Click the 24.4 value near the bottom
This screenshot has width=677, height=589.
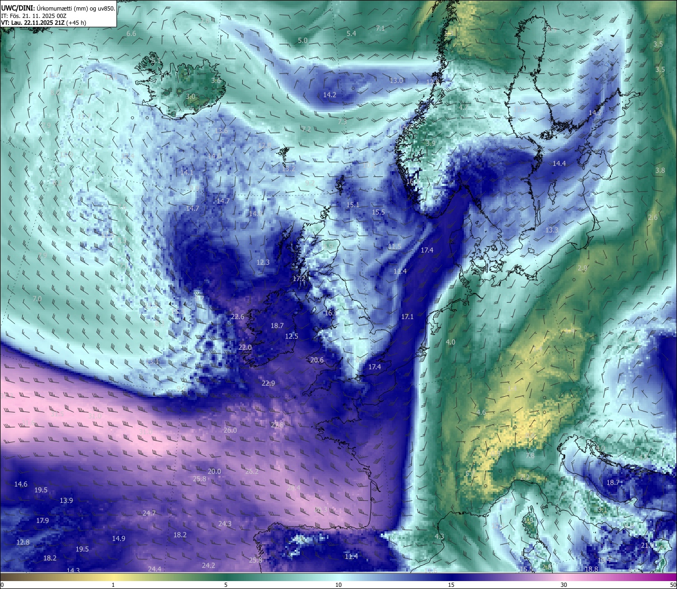tap(154, 569)
